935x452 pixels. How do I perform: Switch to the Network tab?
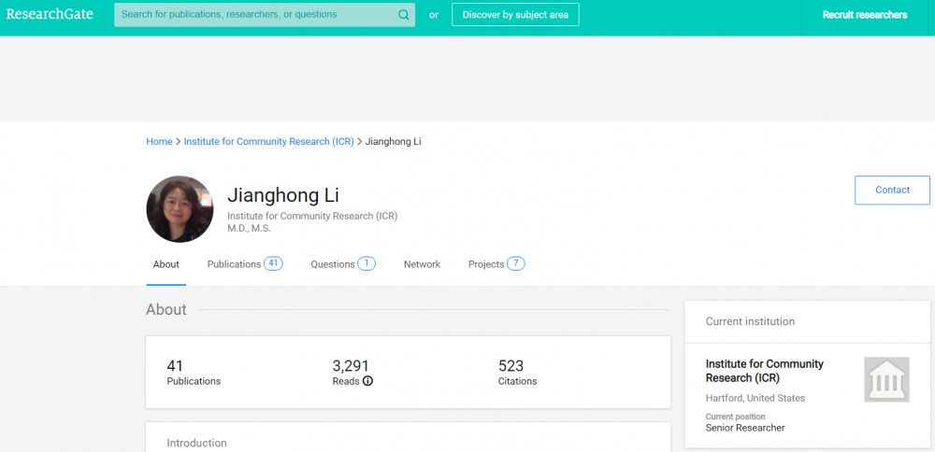click(x=422, y=264)
